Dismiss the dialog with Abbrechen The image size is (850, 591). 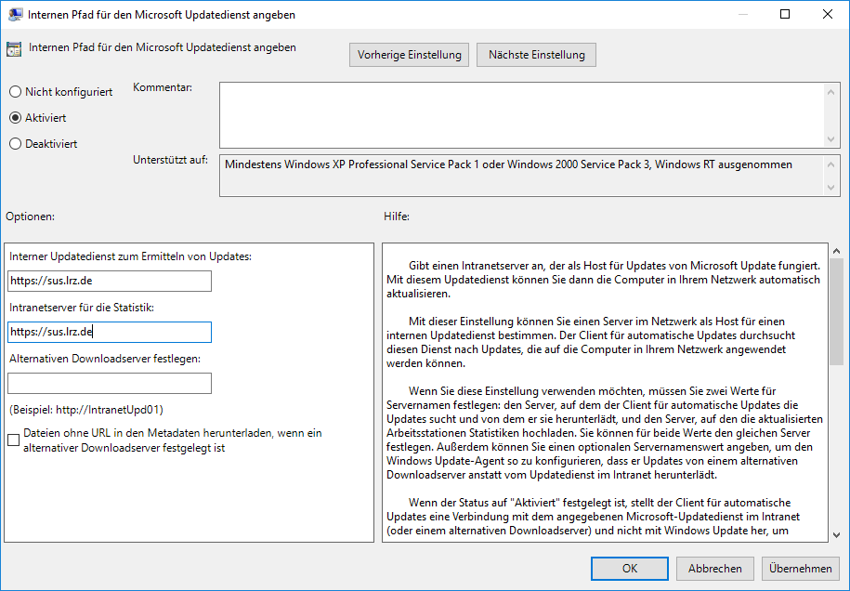(x=714, y=568)
